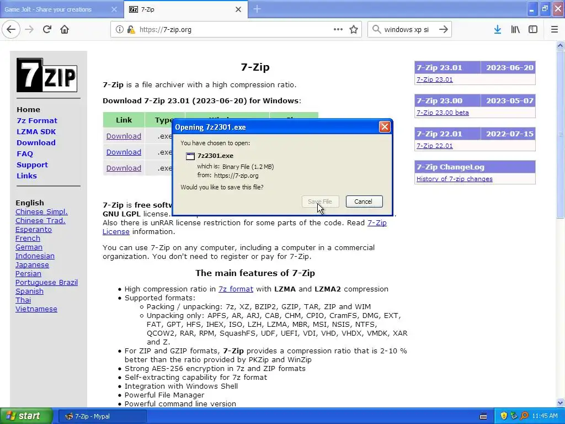Click the 7-Zip logo image
The height and width of the screenshot is (424, 565).
coord(47,75)
